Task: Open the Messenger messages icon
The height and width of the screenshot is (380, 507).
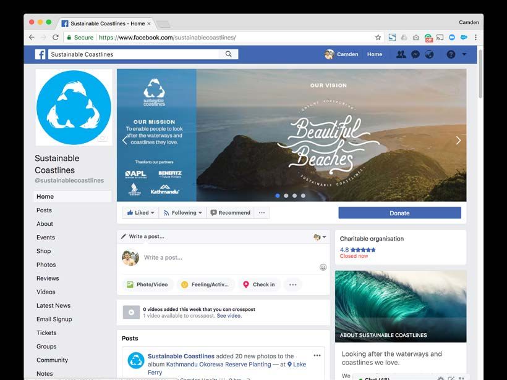Action: coord(415,54)
